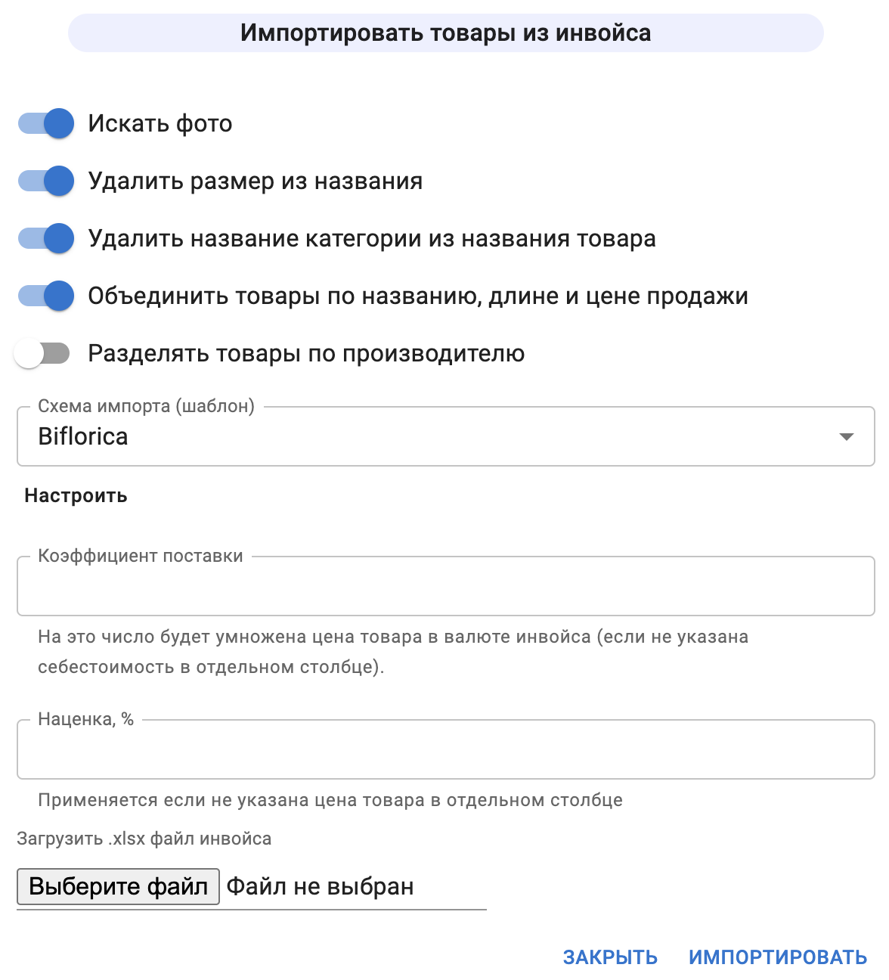
Task: Disable the "Искать фото" toggle
Action: pos(45,123)
